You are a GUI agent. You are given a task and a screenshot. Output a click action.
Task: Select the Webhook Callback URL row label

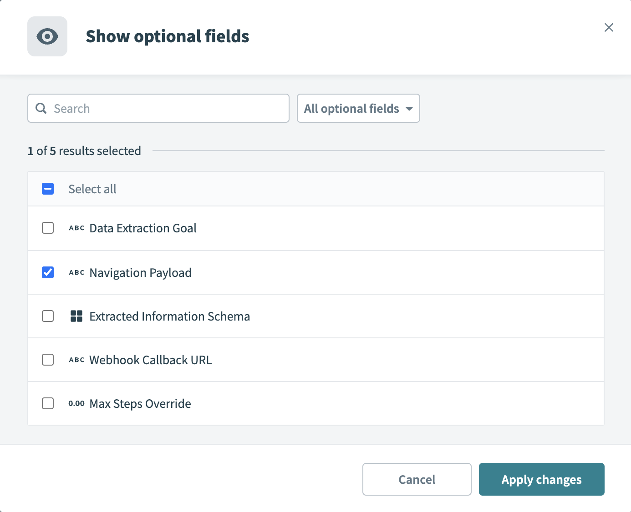point(151,360)
